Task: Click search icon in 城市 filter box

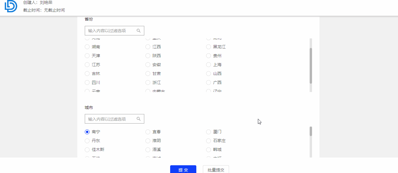Action: pyautogui.click(x=139, y=119)
